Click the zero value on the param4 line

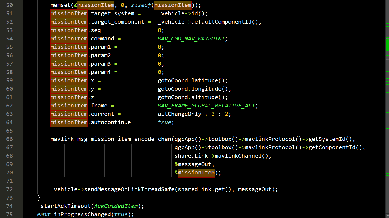159,72
